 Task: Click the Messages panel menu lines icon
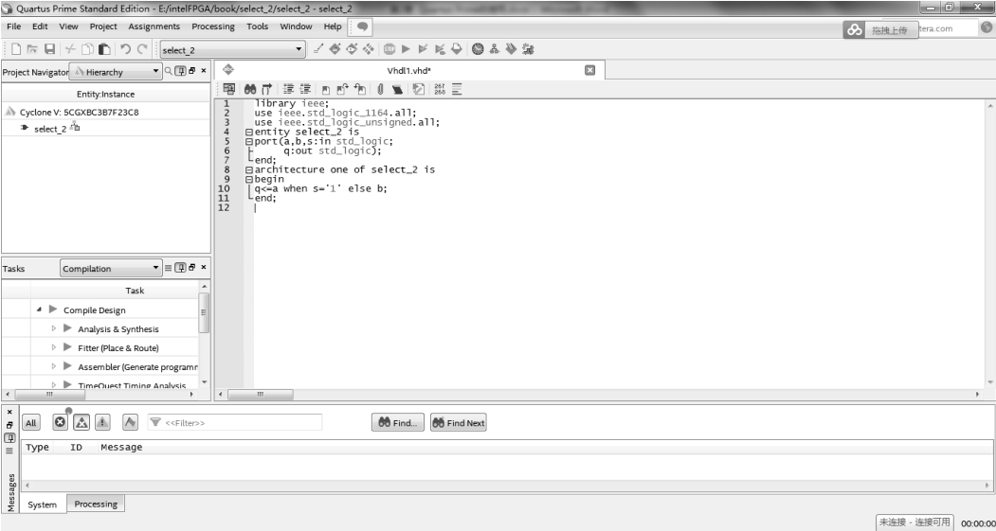tap(9, 451)
